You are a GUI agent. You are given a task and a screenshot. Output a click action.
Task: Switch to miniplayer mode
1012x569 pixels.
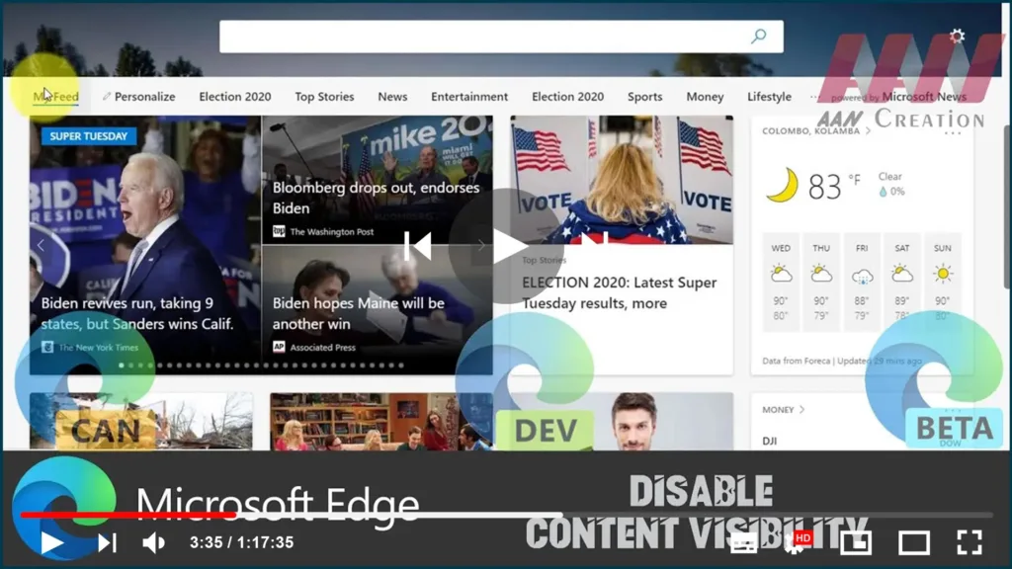click(x=856, y=541)
